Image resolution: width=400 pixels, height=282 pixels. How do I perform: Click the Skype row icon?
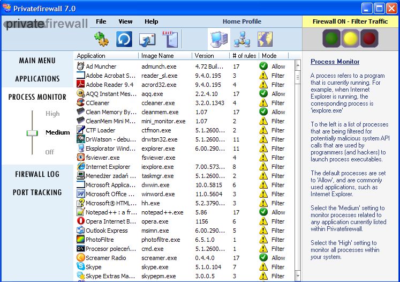pos(81,266)
